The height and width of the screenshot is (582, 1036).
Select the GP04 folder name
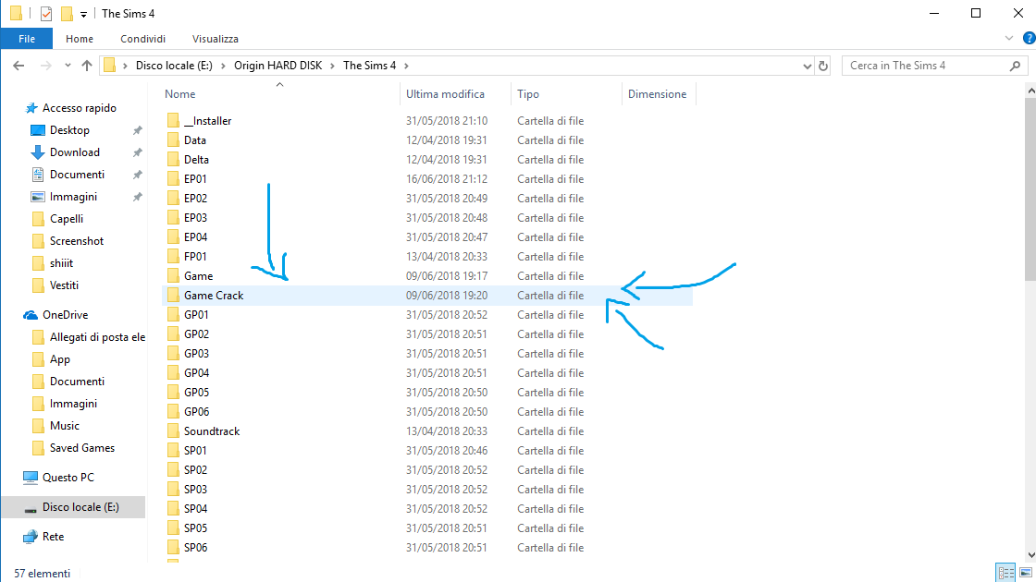pos(196,373)
